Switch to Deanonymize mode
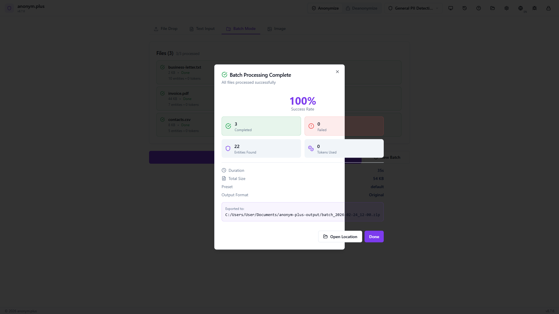This screenshot has width=559, height=314. [x=361, y=8]
